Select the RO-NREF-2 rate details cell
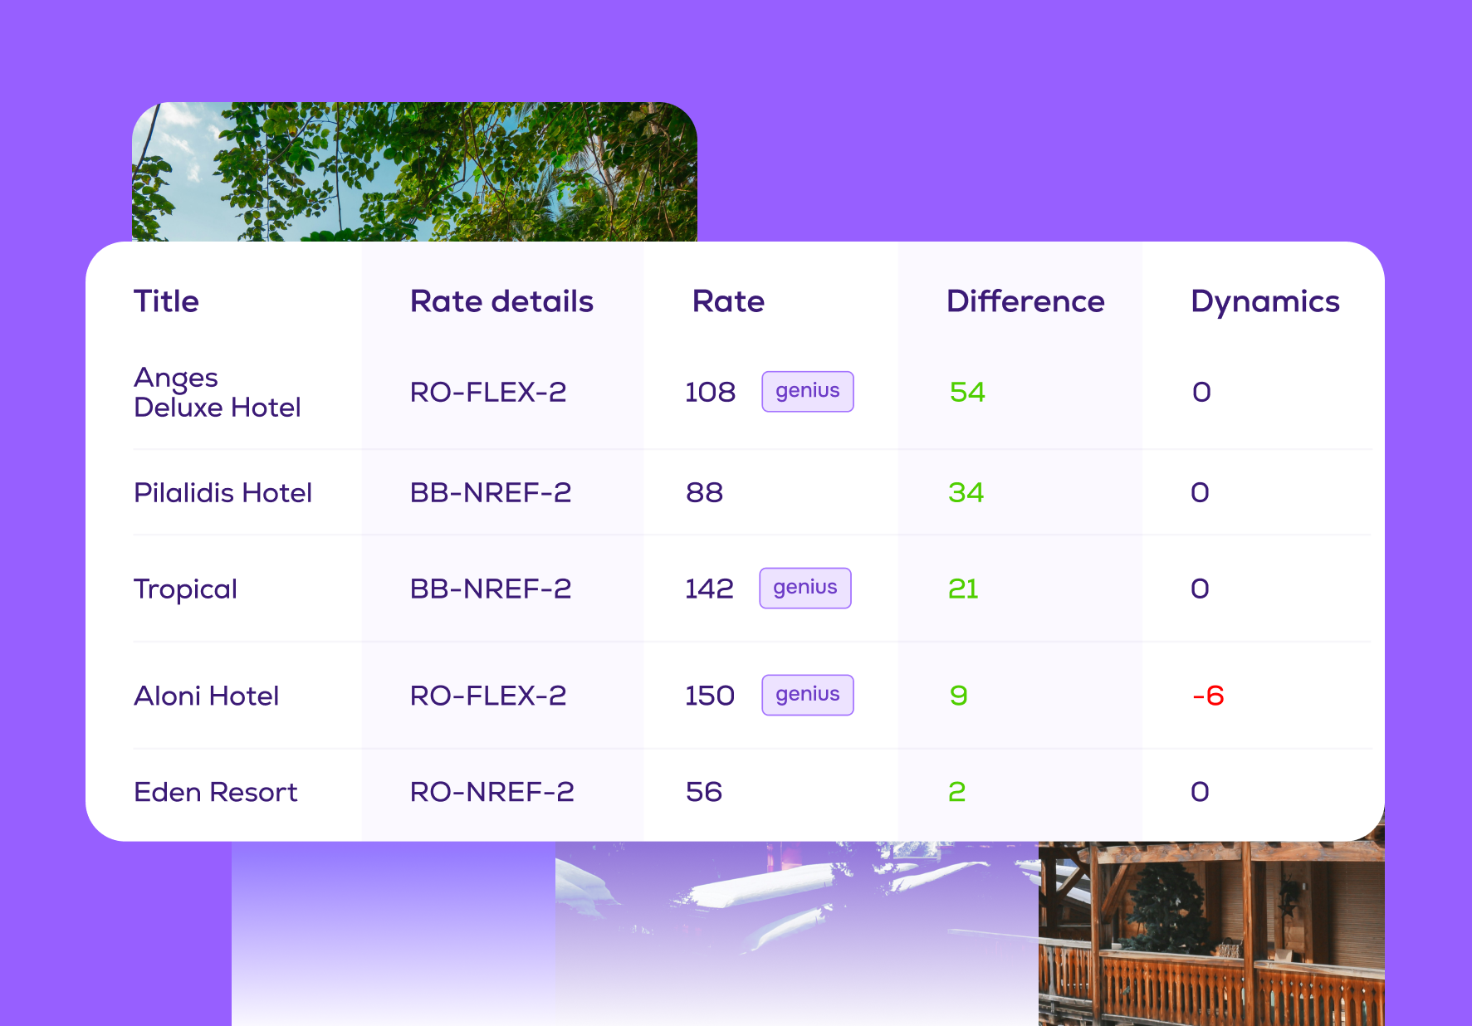 [491, 792]
